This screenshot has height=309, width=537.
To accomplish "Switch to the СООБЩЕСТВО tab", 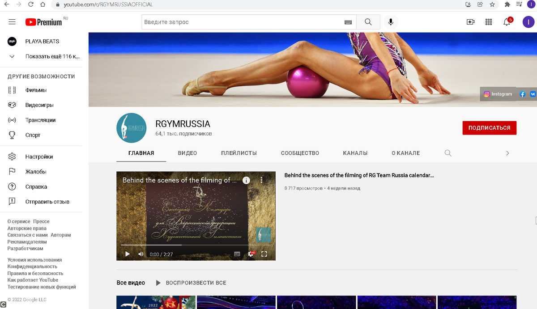I will coord(300,153).
